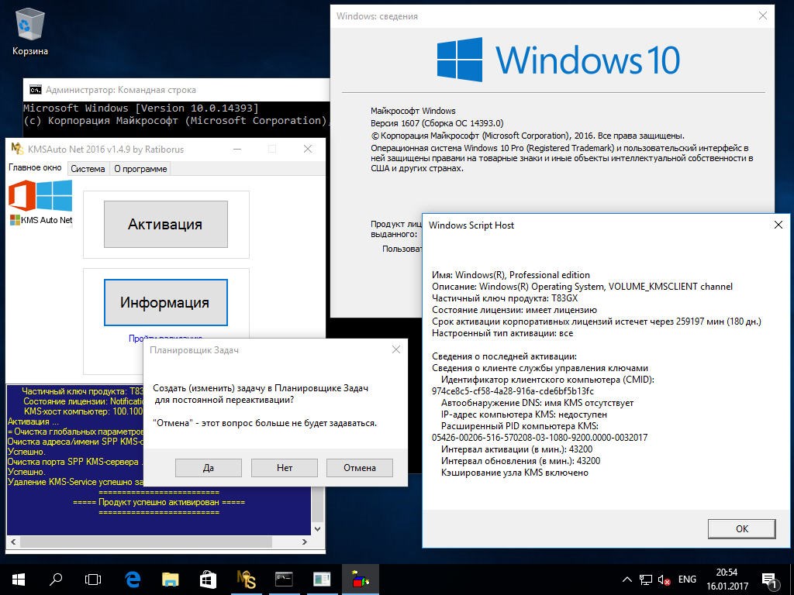The height and width of the screenshot is (595, 794).
Task: Click the 'Очистка порта SPP KMS-сервера' log line
Action: [x=75, y=462]
